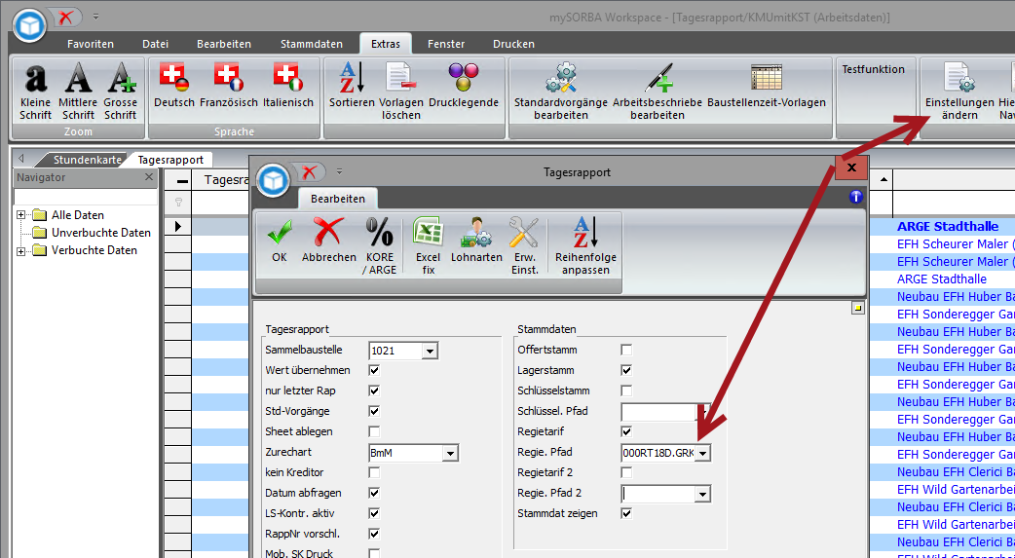This screenshot has height=558, width=1015.
Task: Expand the Zurechart combo box
Action: pyautogui.click(x=449, y=453)
